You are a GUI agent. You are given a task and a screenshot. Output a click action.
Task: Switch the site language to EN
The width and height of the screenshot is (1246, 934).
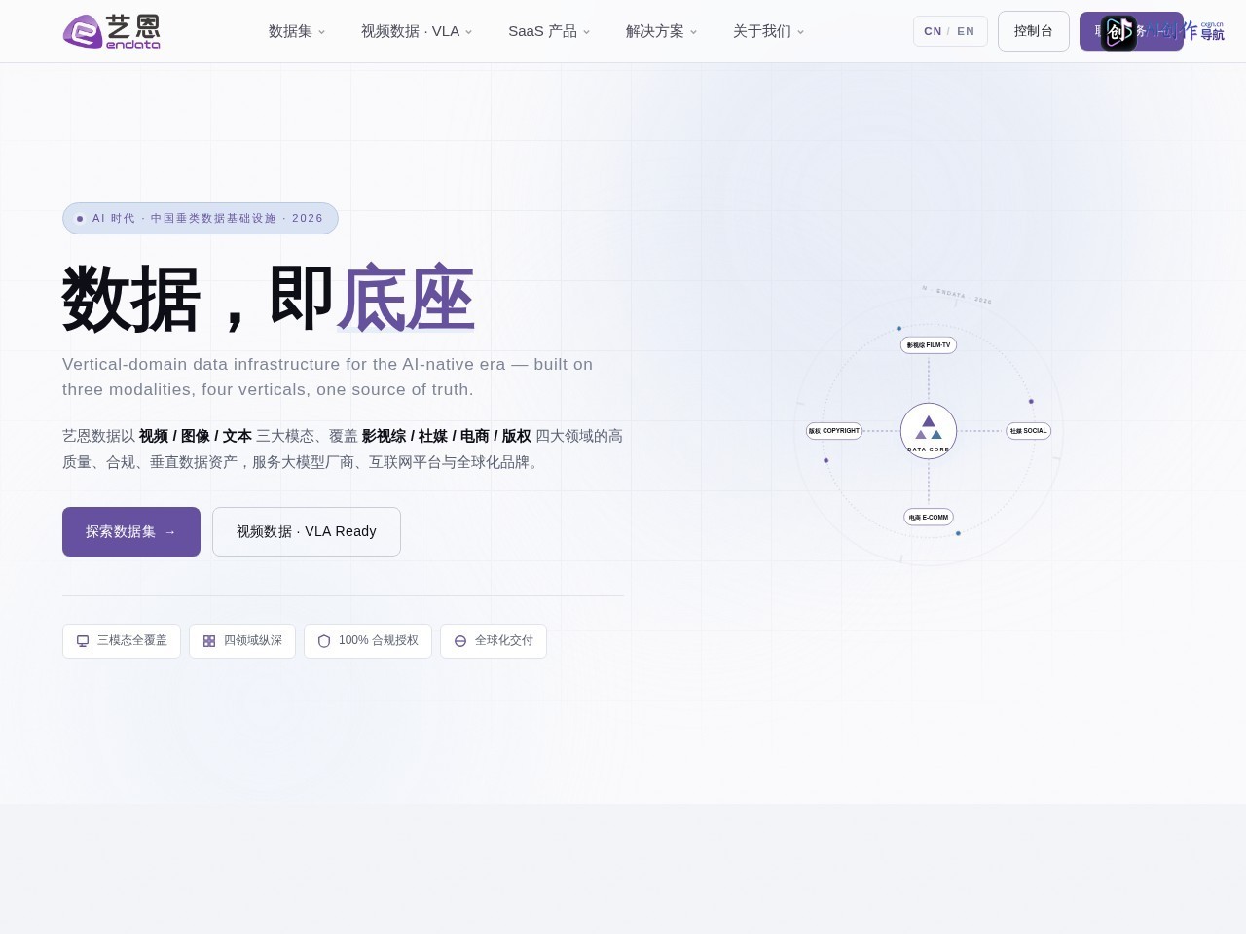[x=966, y=31]
